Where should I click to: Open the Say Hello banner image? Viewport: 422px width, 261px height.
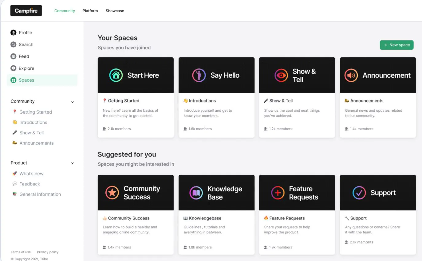[216, 75]
